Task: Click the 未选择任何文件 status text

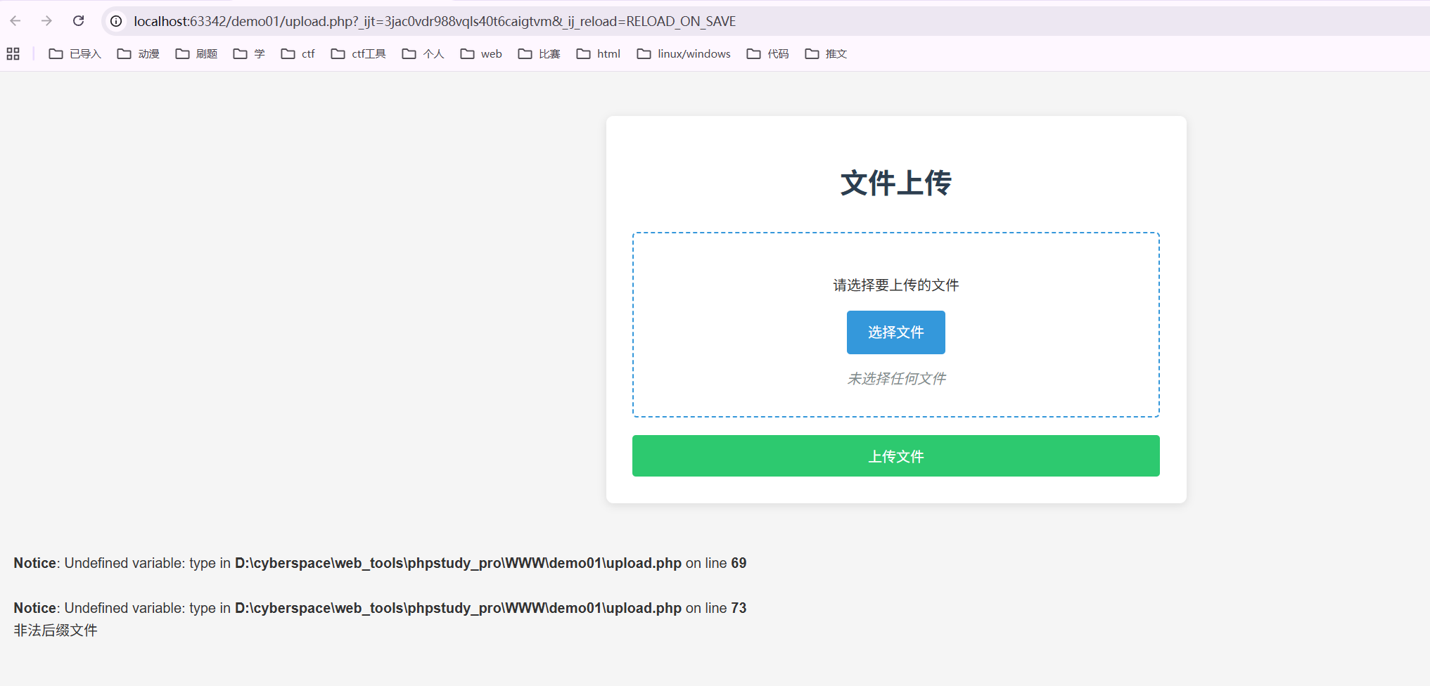Action: point(896,379)
